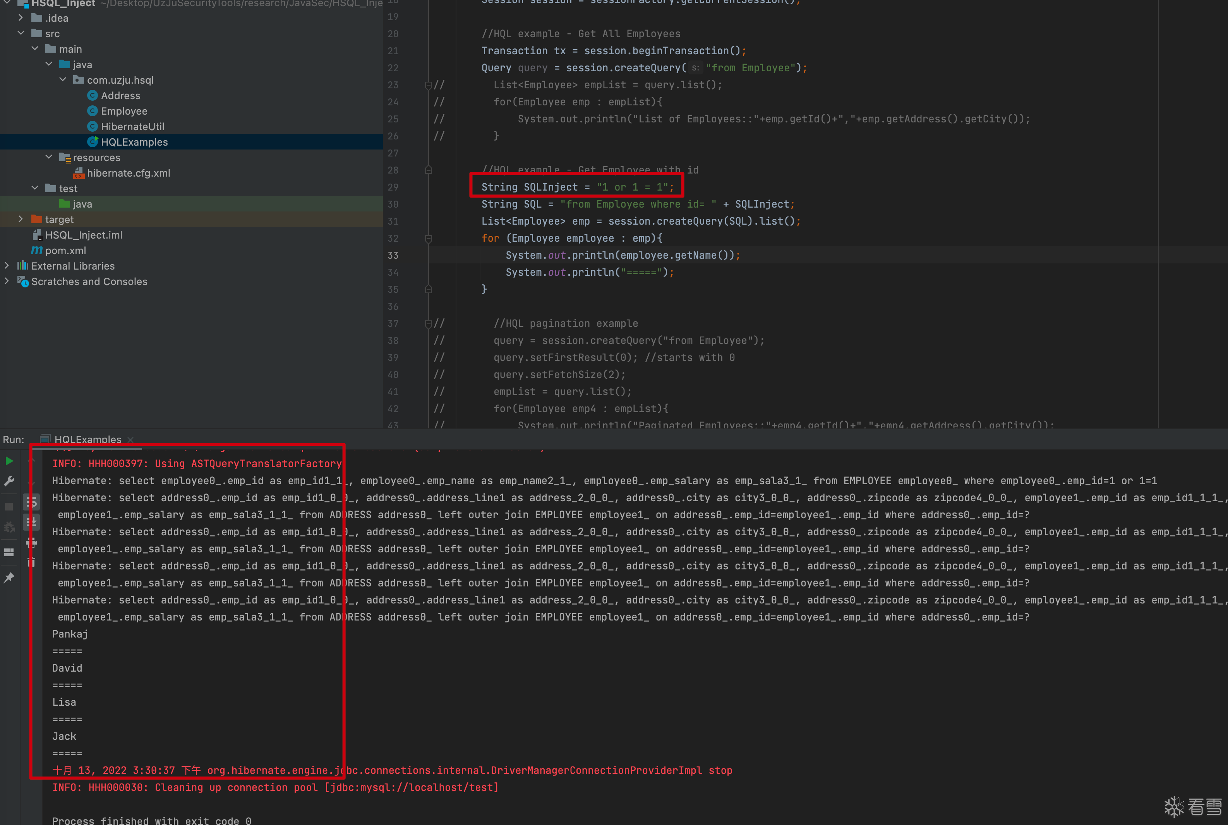
Task: Toggle code folding marker at line 32
Action: point(429,238)
